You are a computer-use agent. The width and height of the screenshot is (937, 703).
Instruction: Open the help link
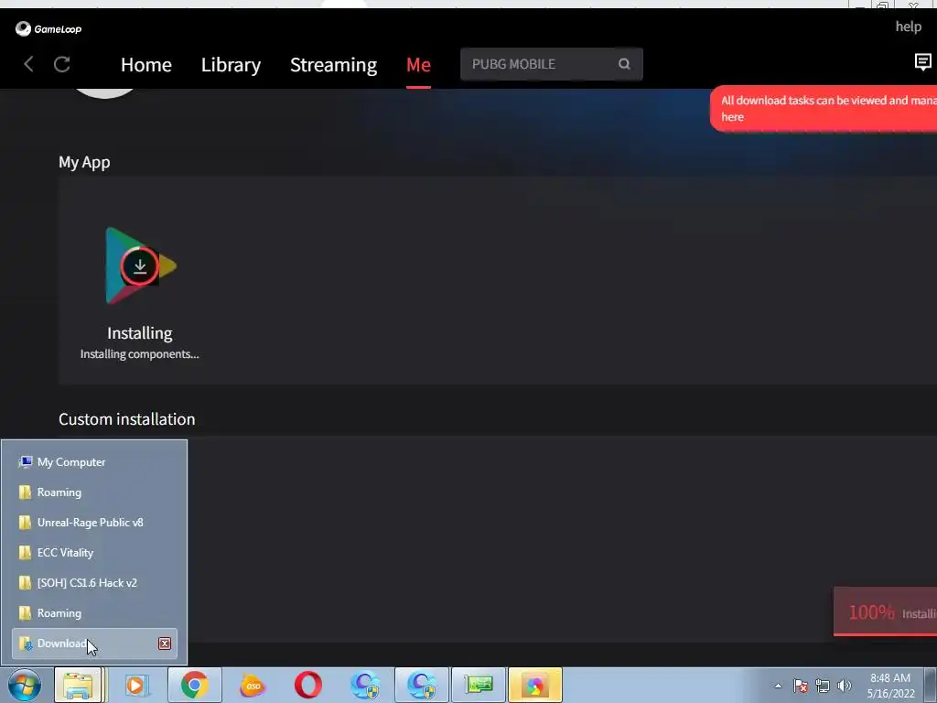[x=908, y=27]
